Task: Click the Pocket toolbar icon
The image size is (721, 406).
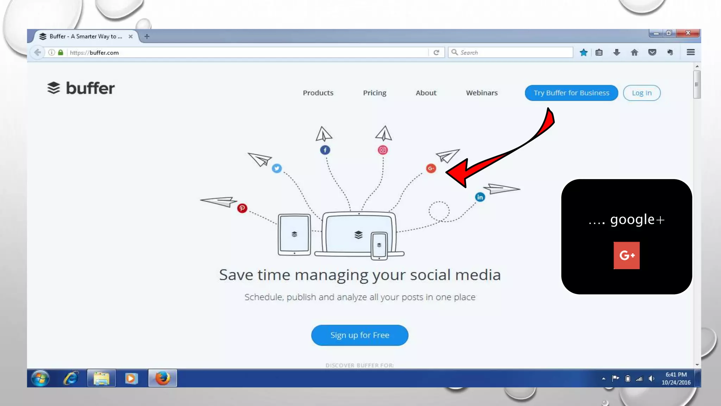Action: [652, 53]
